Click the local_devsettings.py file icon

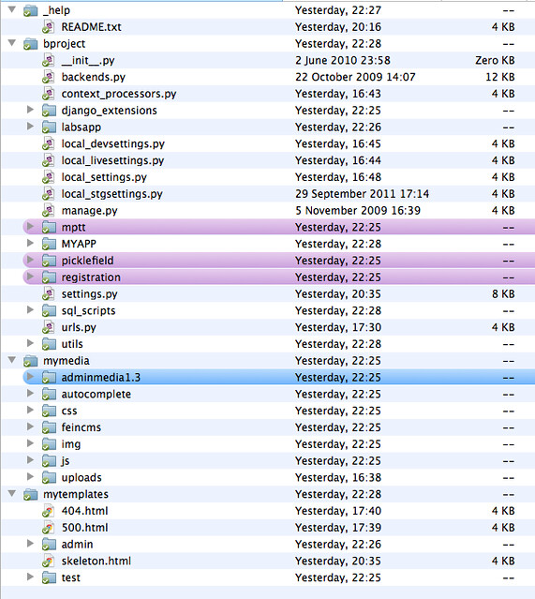49,143
